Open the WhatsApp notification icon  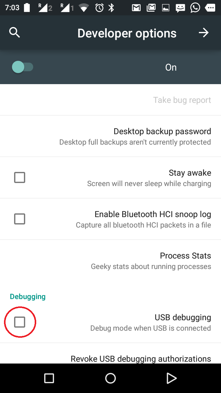195,8
